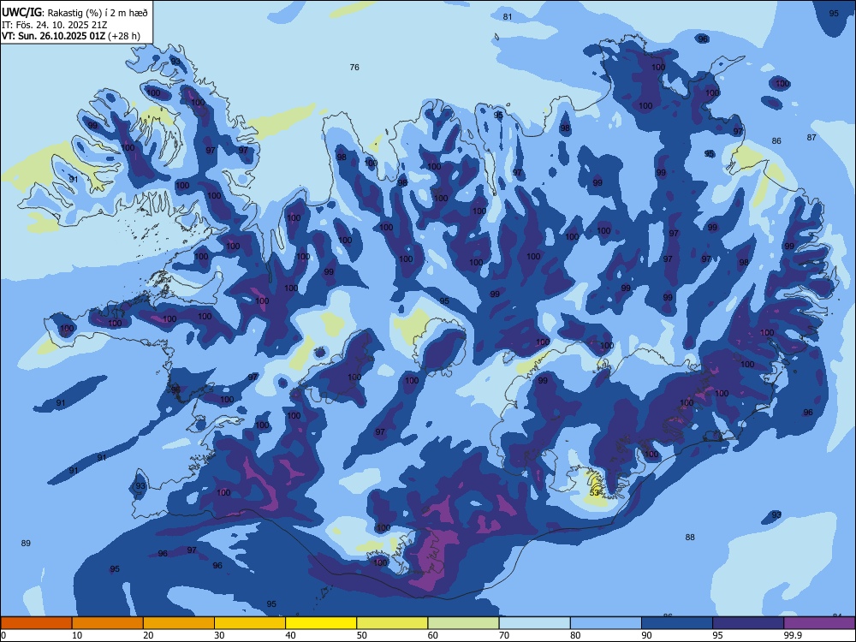Click the '88' value off the southeast coast
The width and height of the screenshot is (856, 642).
[x=690, y=538]
